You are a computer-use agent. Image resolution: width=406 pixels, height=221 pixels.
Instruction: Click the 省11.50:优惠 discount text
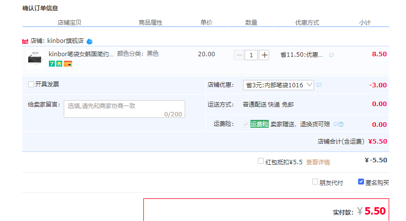pyautogui.click(x=302, y=55)
